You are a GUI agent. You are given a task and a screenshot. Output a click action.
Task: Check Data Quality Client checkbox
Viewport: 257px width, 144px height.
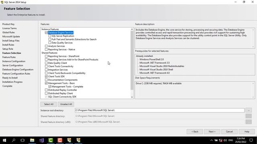coord(46,63)
